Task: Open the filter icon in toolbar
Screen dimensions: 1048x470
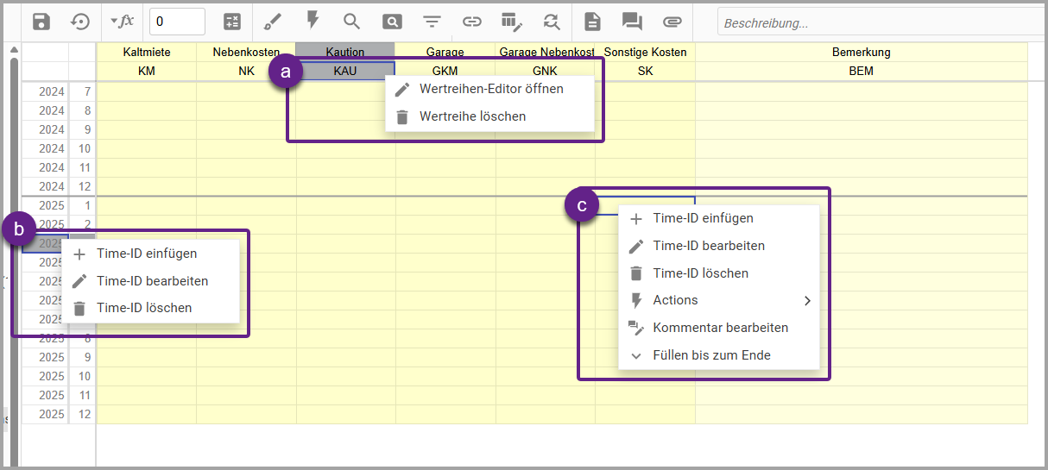Action: pyautogui.click(x=432, y=22)
